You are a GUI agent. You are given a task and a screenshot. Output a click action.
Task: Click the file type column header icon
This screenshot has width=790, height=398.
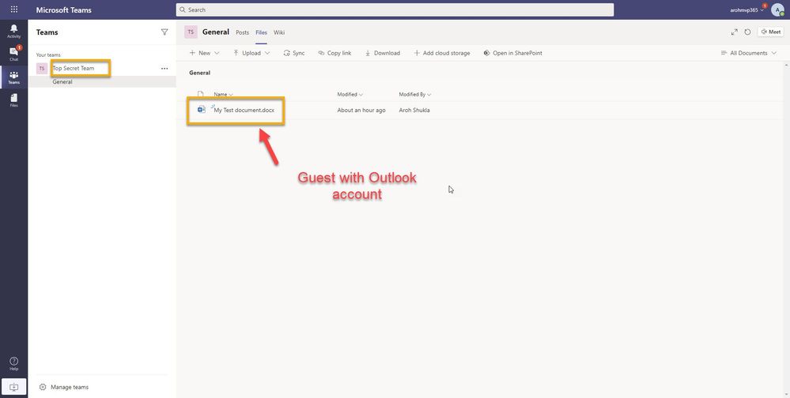(x=201, y=94)
